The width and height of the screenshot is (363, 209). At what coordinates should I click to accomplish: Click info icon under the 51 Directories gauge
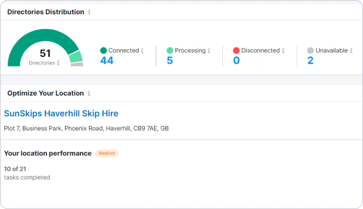58,63
